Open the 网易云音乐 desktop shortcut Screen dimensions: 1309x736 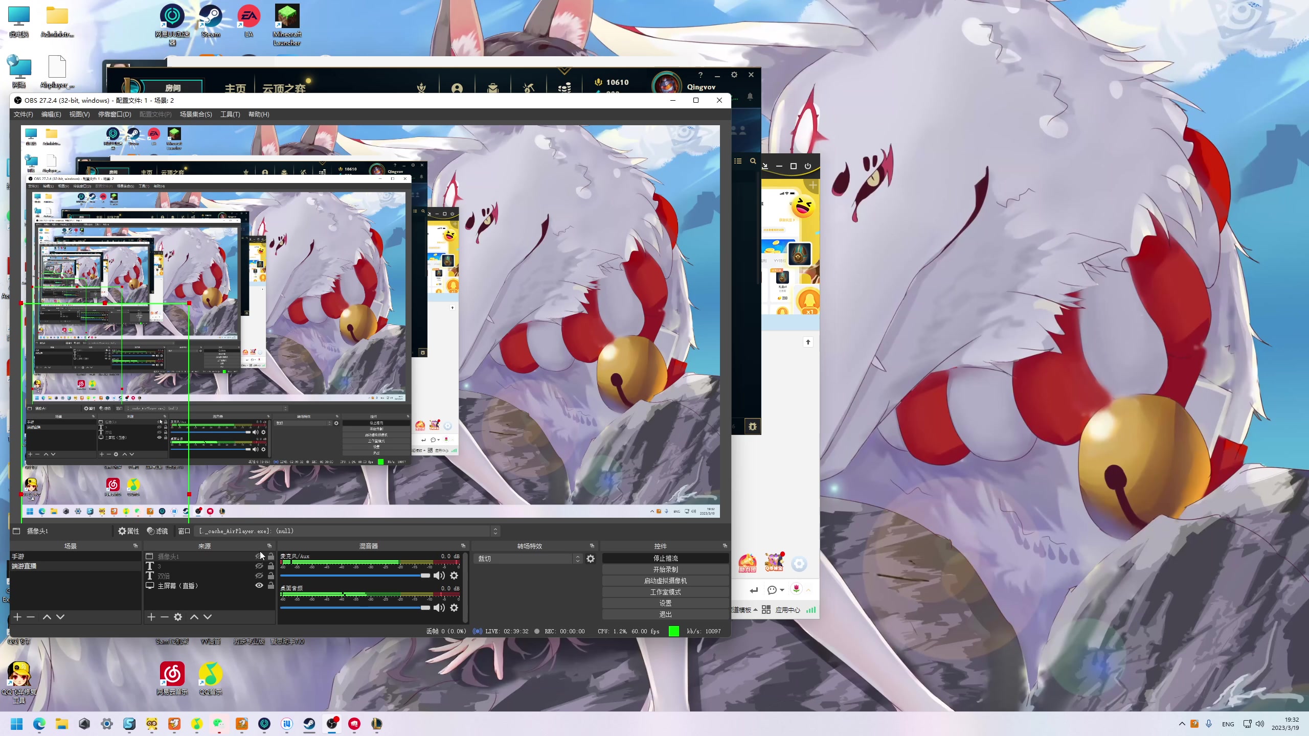coord(172,679)
